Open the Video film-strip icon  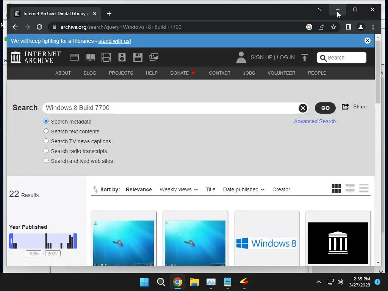coord(106,57)
